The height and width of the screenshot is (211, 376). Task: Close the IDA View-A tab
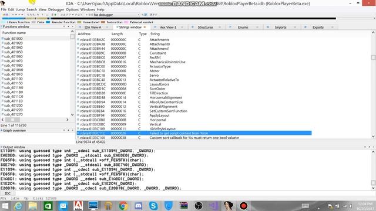(x=107, y=28)
